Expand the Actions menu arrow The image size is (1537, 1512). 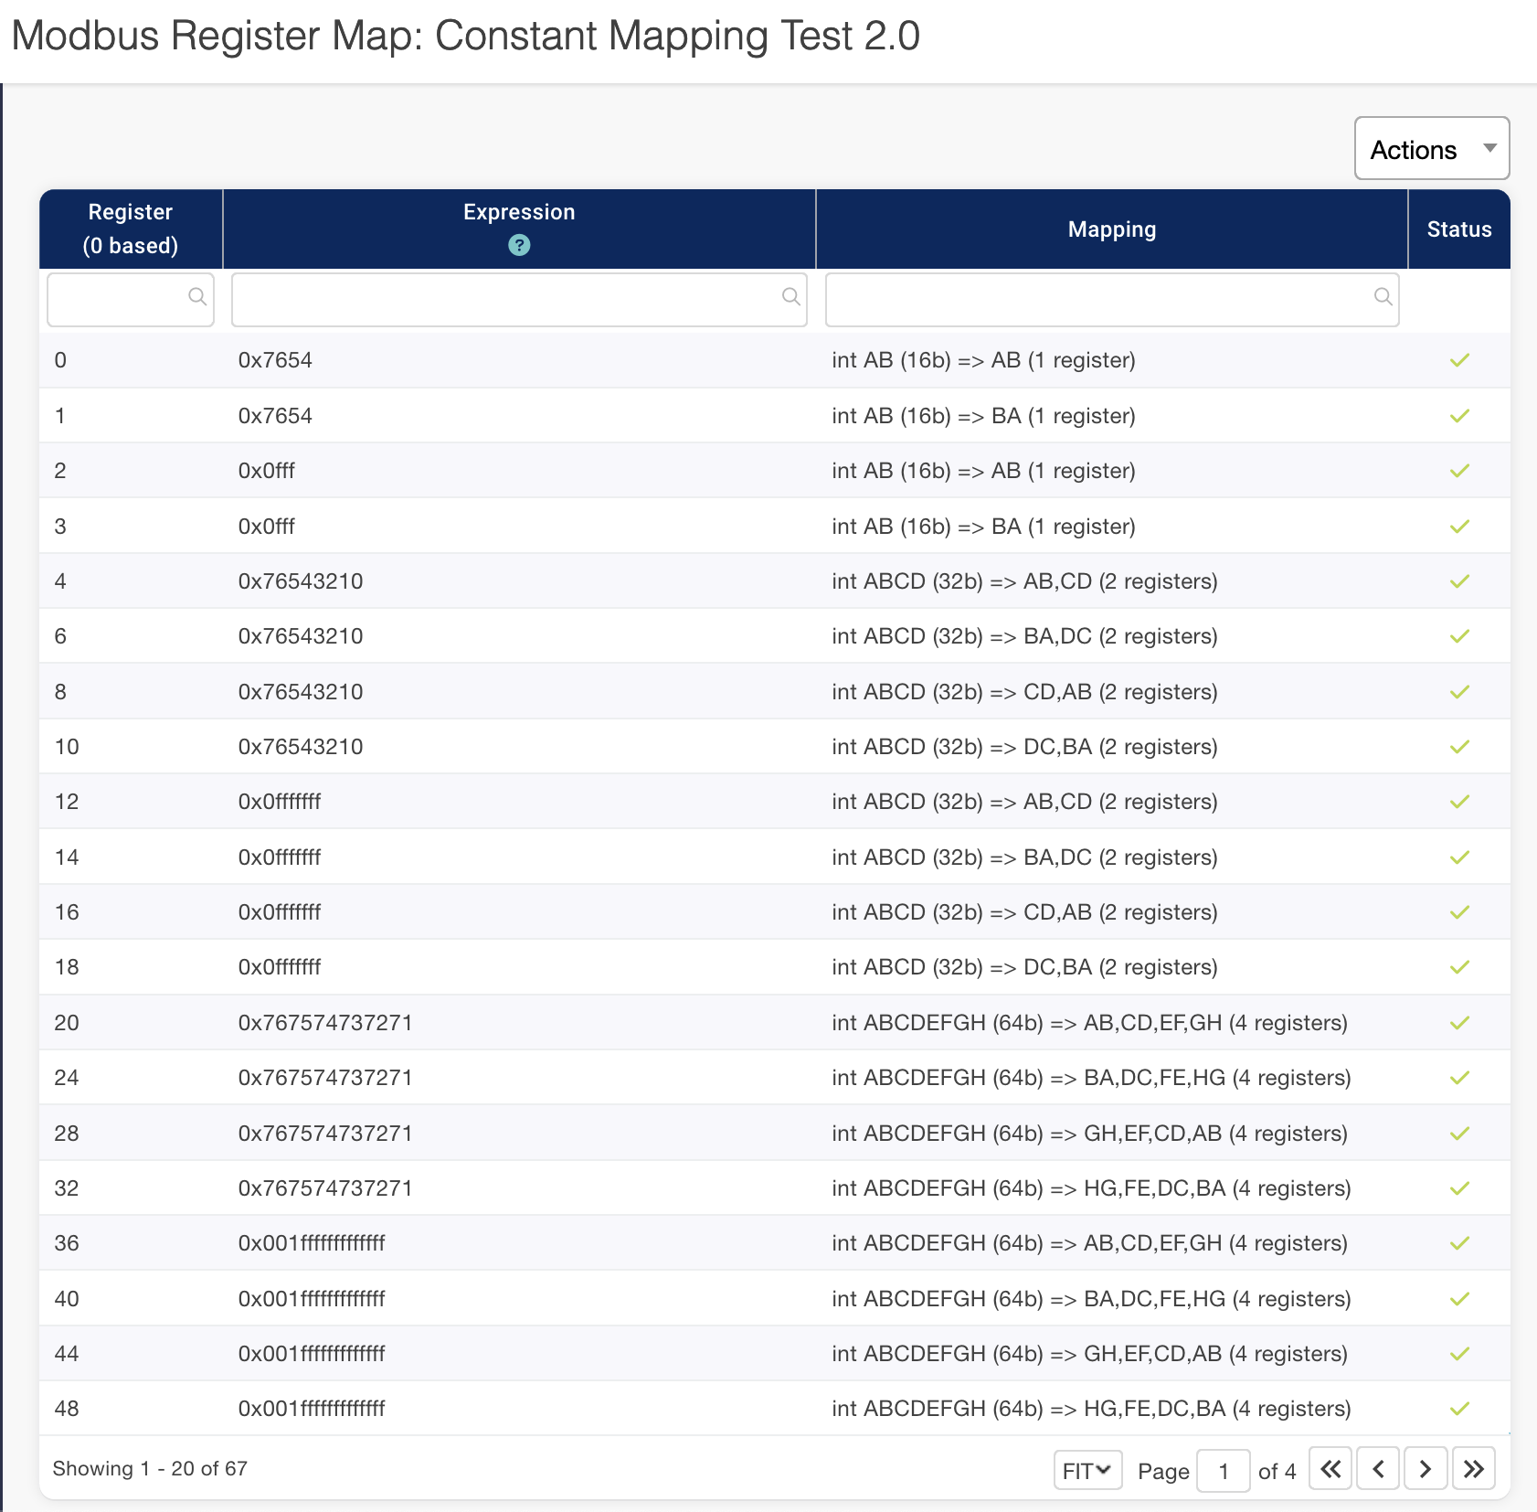pos(1489,148)
